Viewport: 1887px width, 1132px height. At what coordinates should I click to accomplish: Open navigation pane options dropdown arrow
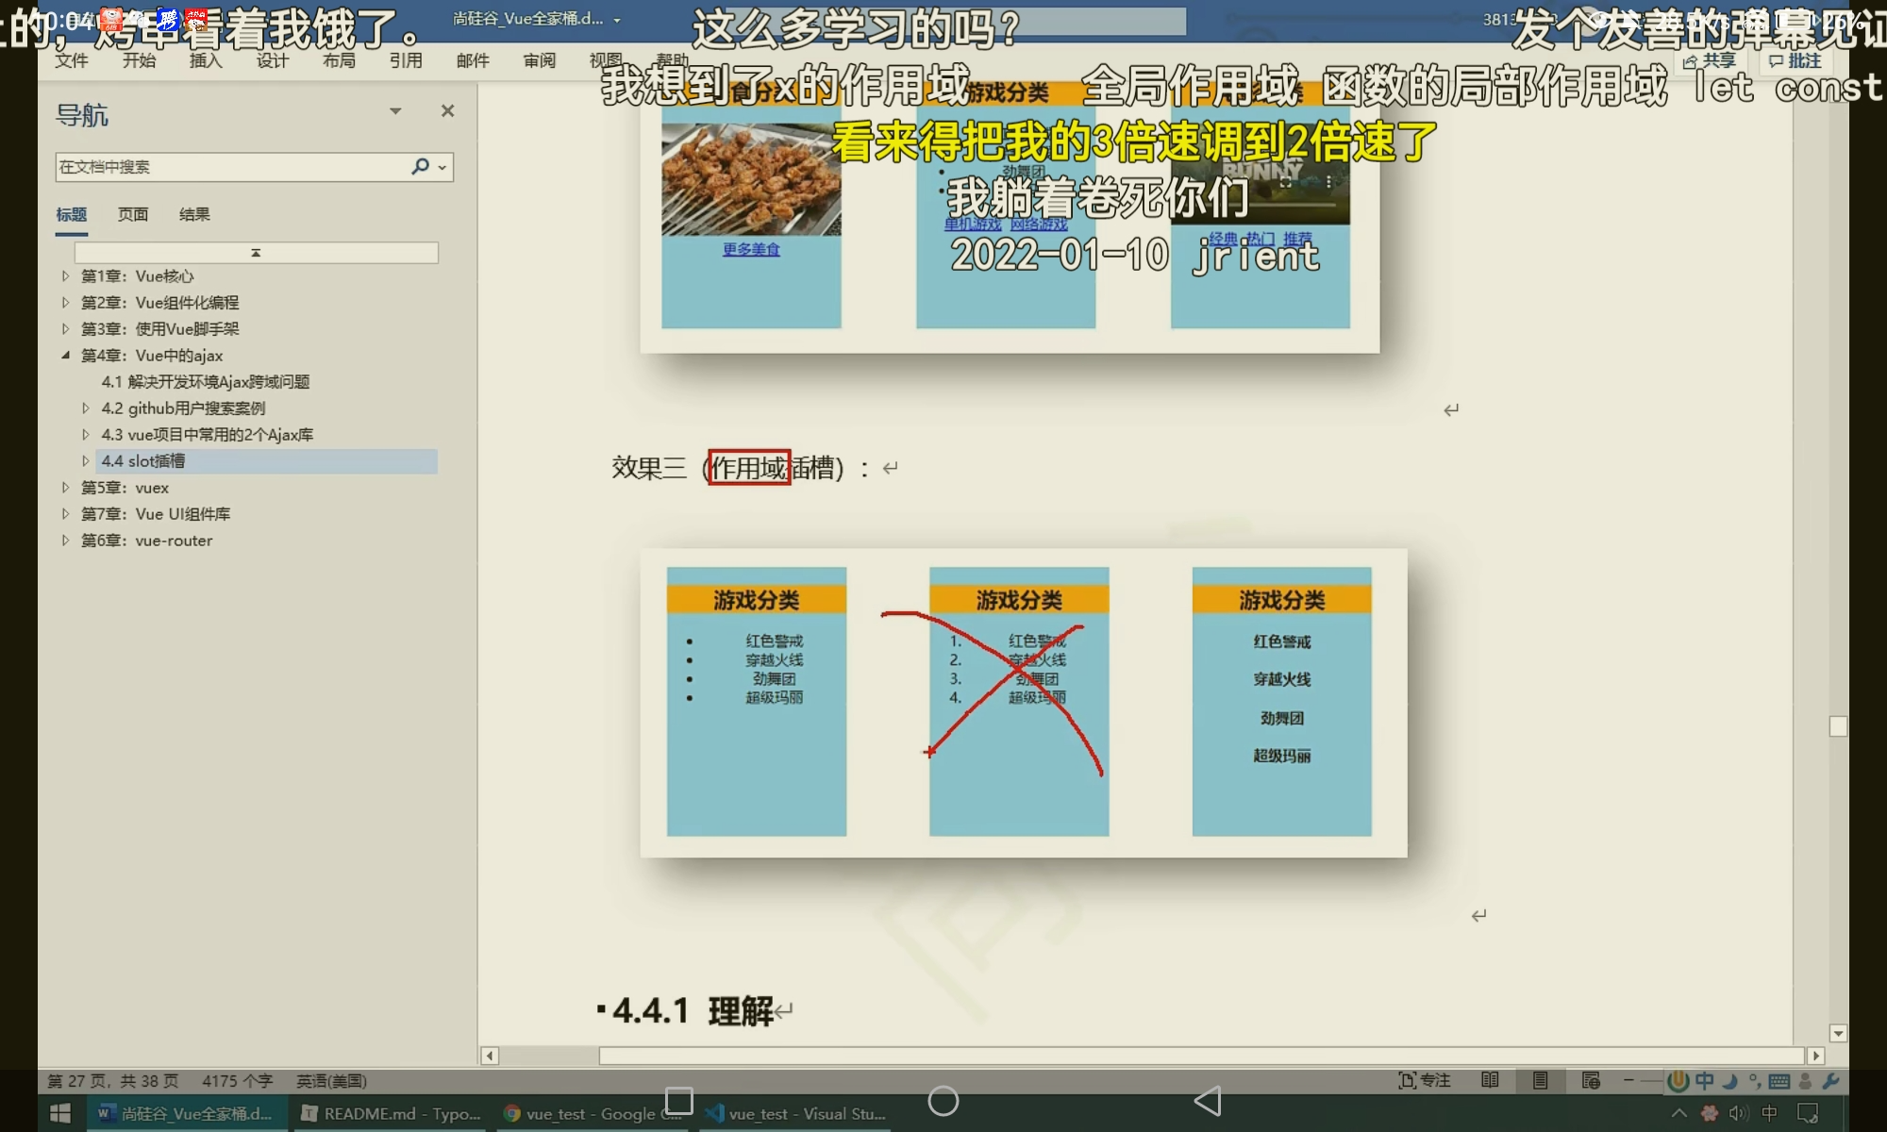click(x=395, y=111)
